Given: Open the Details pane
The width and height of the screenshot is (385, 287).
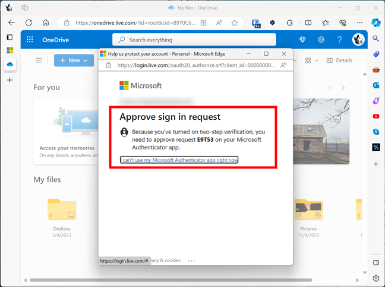Looking at the screenshot, I should (x=339, y=60).
